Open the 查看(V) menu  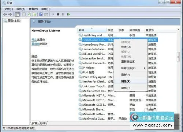point(33,9)
